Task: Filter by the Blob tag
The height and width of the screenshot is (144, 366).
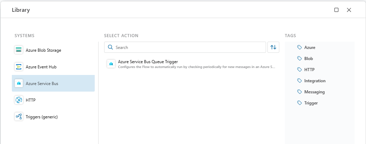Action: [x=308, y=58]
